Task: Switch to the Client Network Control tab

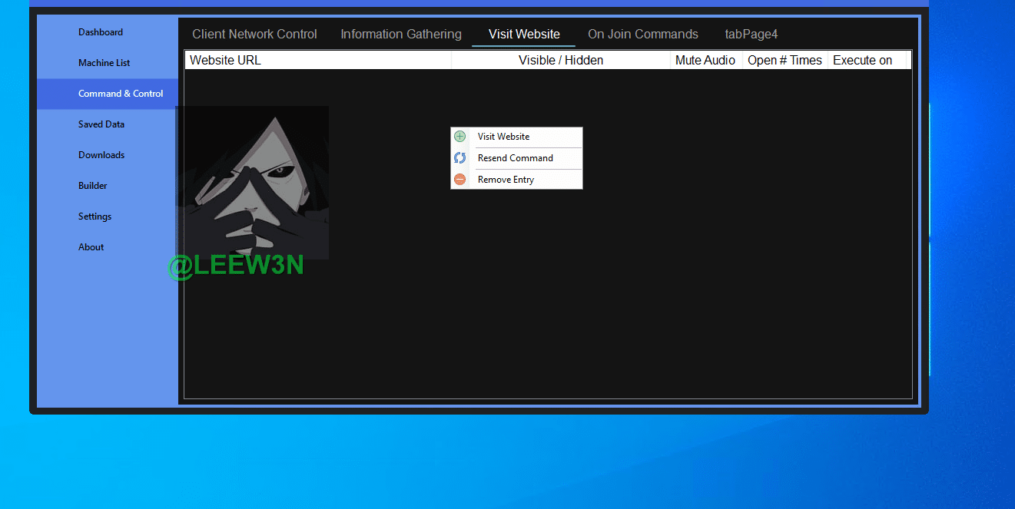Action: (254, 34)
